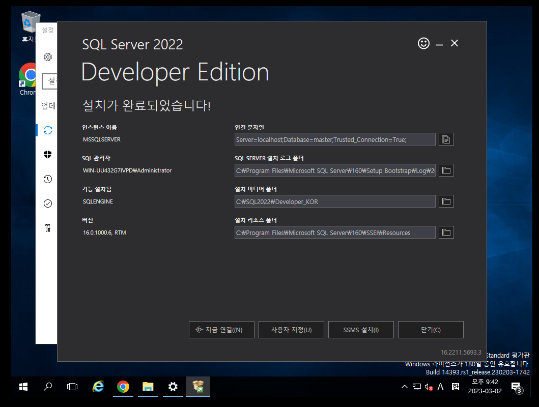Click the SQLENGINE feature text
Viewport: 539px width, 407px height.
(x=98, y=201)
